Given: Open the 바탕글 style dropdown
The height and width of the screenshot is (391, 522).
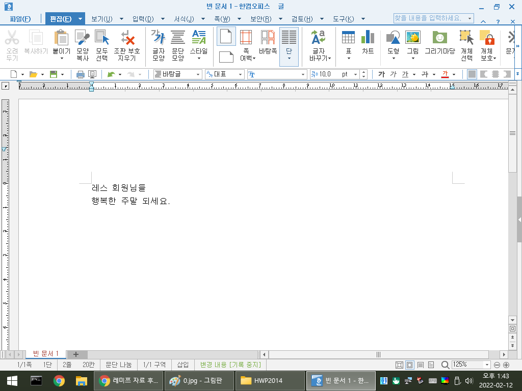Looking at the screenshot, I should tap(177, 74).
